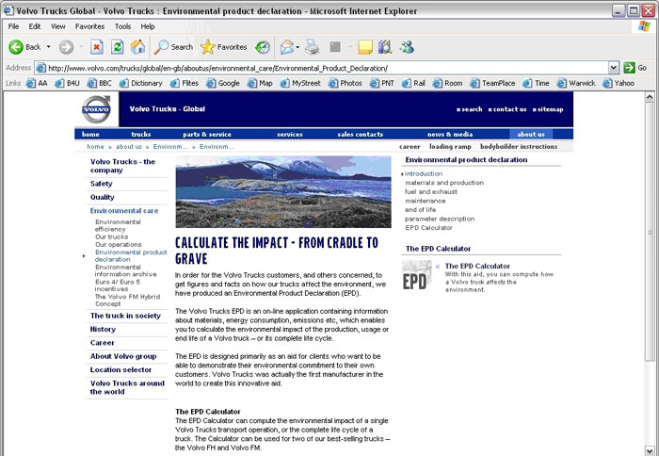Open the Yahoo links bar shortcut

click(x=619, y=83)
